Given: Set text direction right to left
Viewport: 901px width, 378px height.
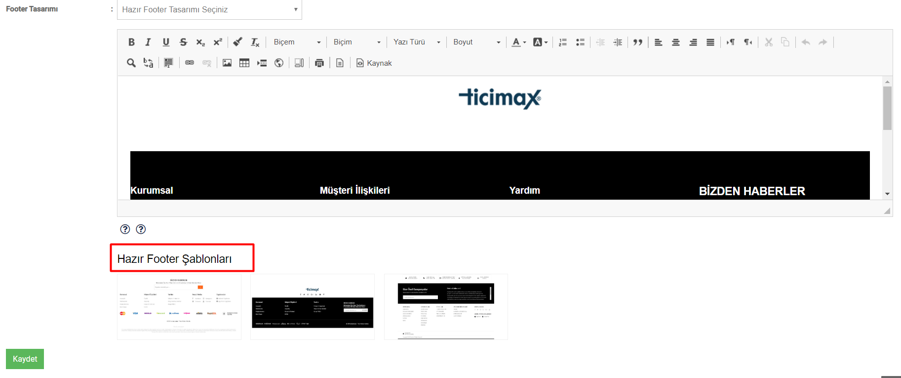Looking at the screenshot, I should pos(748,42).
